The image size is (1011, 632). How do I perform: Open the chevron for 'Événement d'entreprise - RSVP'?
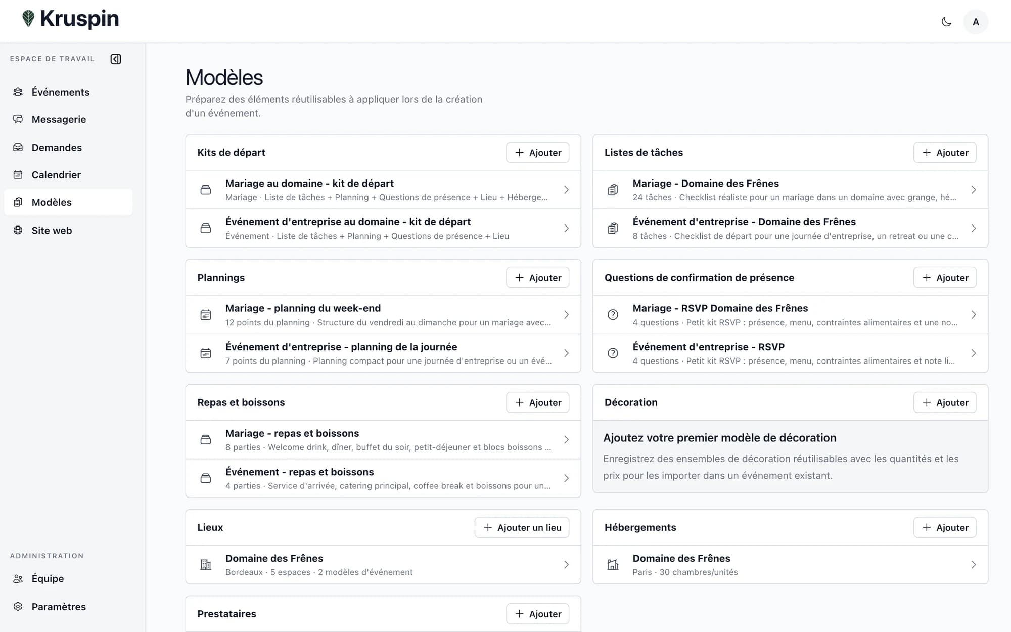(974, 353)
